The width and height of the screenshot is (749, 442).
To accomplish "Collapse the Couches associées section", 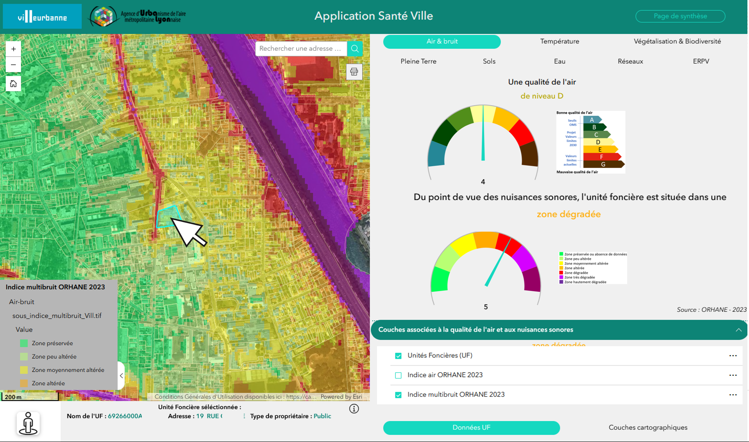I will coord(738,330).
